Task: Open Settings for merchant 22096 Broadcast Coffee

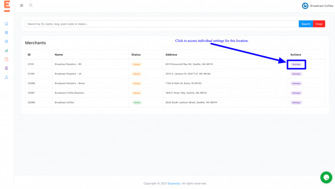Action: (x=296, y=103)
